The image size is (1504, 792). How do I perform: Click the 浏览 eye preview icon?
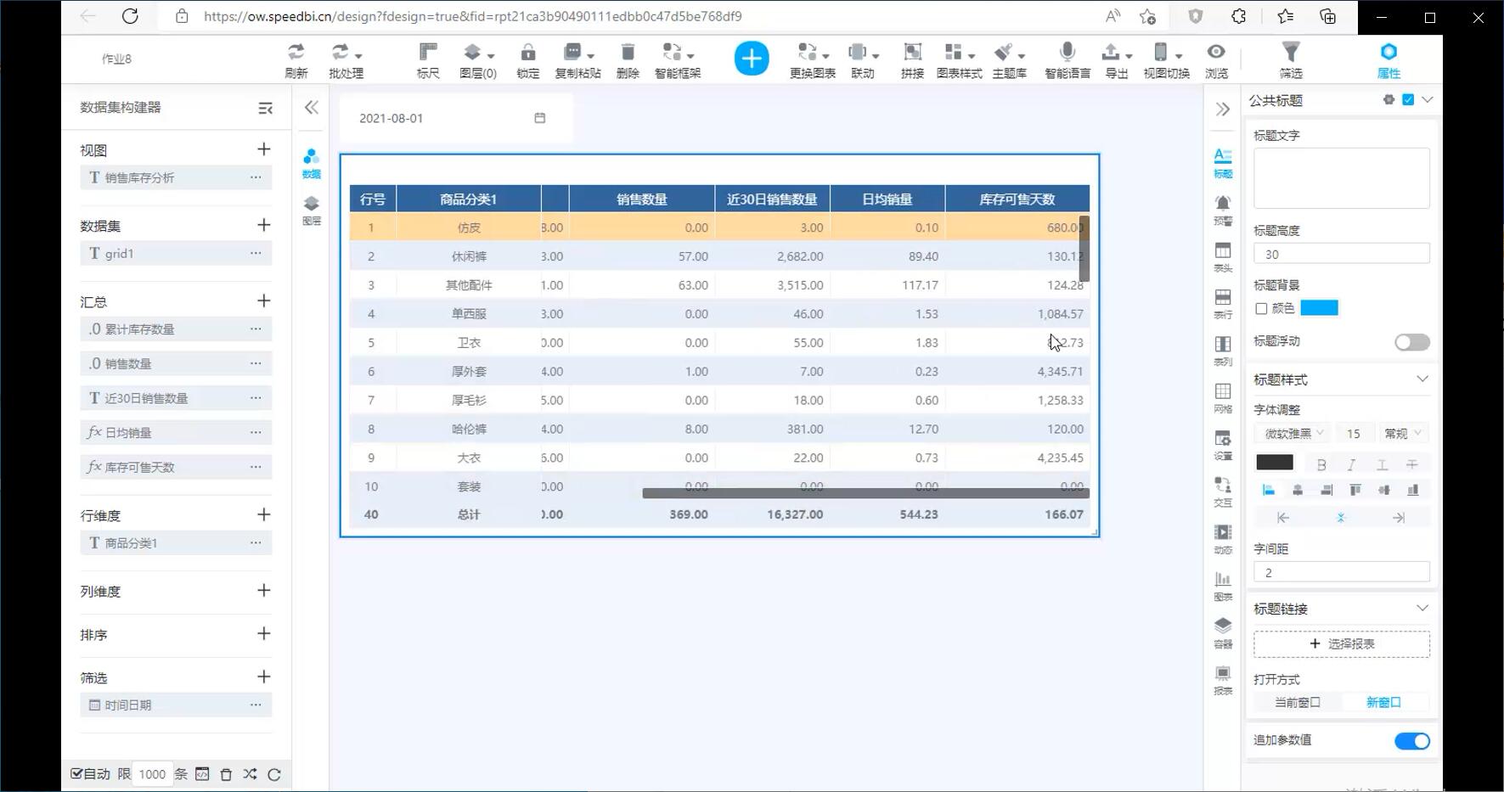click(1216, 59)
